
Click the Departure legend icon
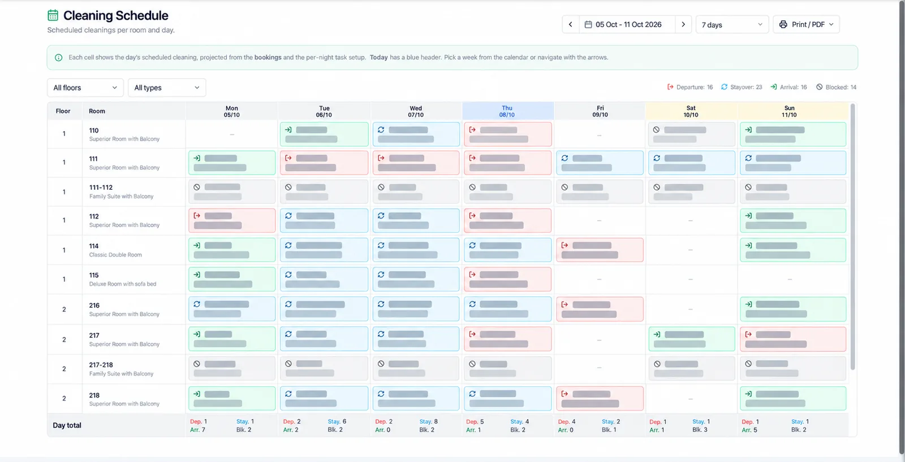[670, 87]
